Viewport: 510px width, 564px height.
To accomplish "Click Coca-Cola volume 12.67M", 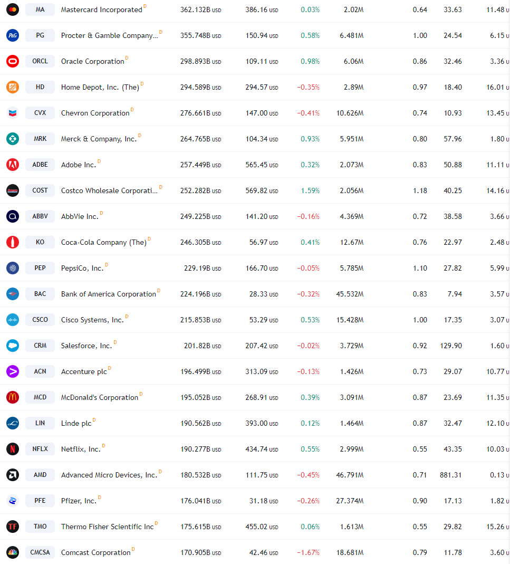I will coord(352,243).
